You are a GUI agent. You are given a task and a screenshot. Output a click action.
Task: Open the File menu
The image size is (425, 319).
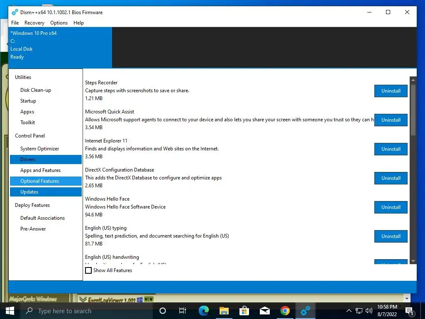tap(15, 23)
